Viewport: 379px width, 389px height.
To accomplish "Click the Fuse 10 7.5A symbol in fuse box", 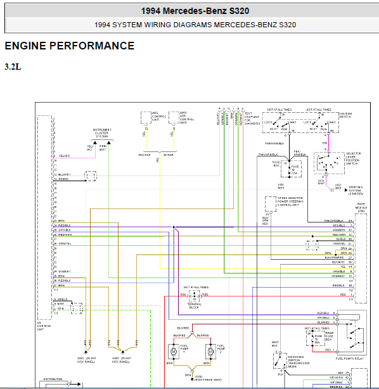I will [291, 169].
